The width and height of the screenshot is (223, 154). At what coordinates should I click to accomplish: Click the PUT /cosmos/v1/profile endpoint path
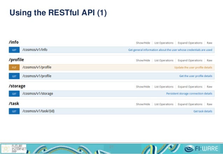(37, 67)
